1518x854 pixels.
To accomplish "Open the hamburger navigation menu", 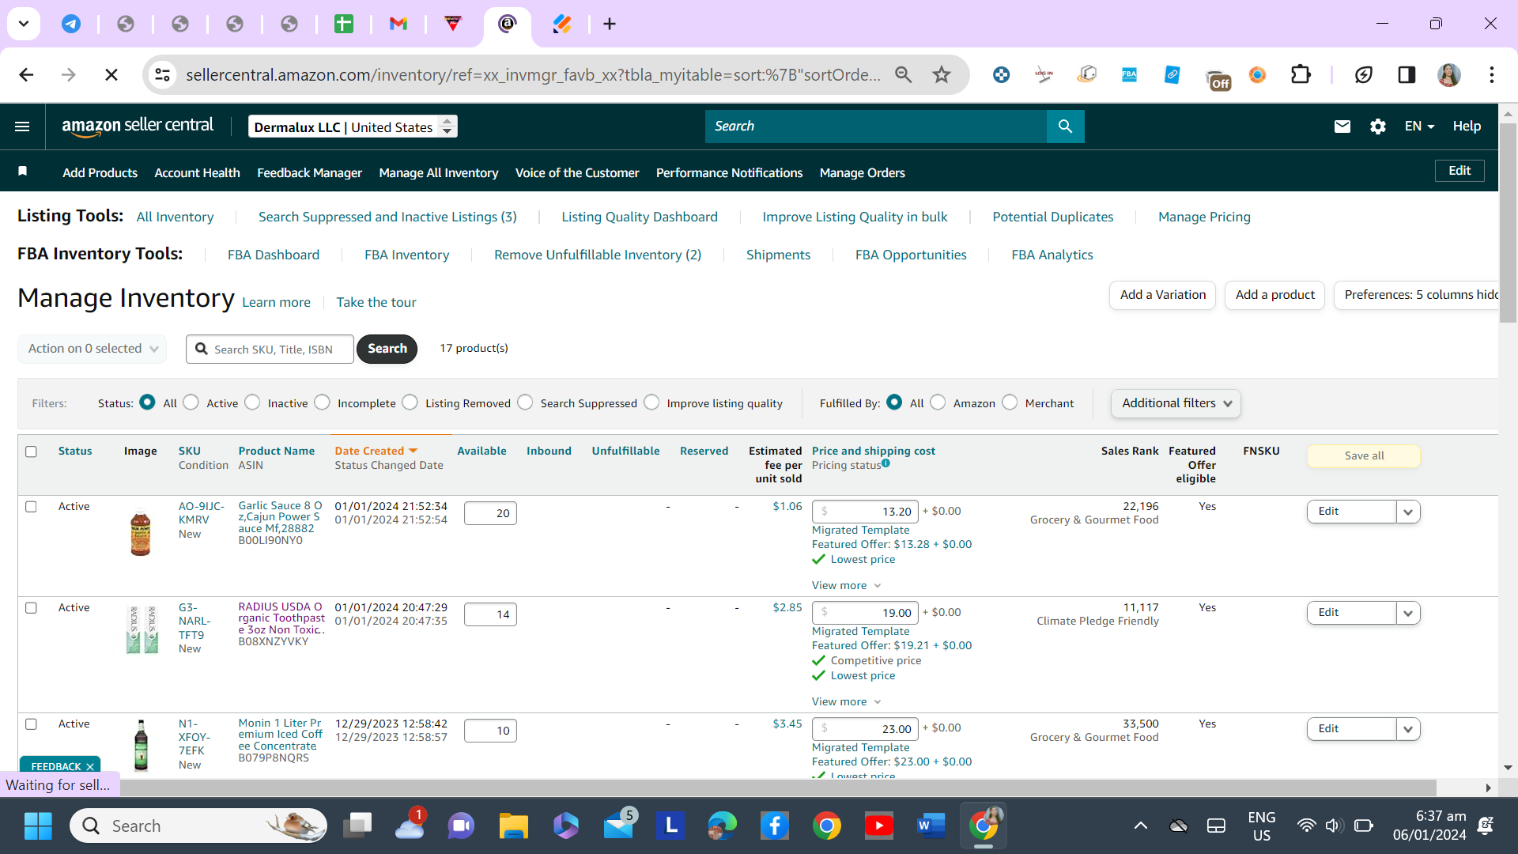I will click(22, 127).
